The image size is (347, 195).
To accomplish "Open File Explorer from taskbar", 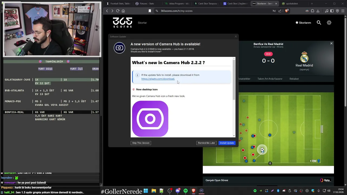I will [154, 191].
